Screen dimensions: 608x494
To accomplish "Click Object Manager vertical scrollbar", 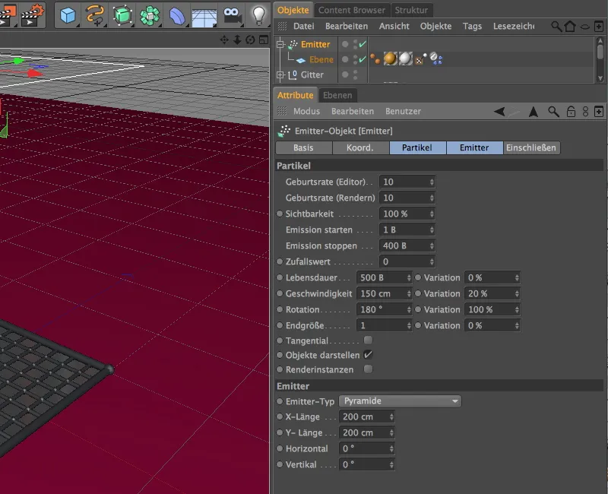I will coord(600,59).
